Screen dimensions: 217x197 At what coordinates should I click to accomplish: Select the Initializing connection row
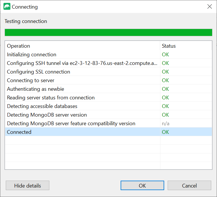(32, 55)
